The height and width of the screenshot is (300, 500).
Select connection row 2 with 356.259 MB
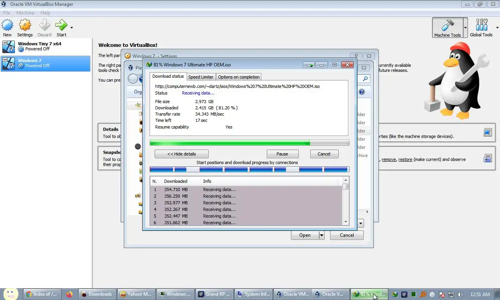pyautogui.click(x=246, y=196)
